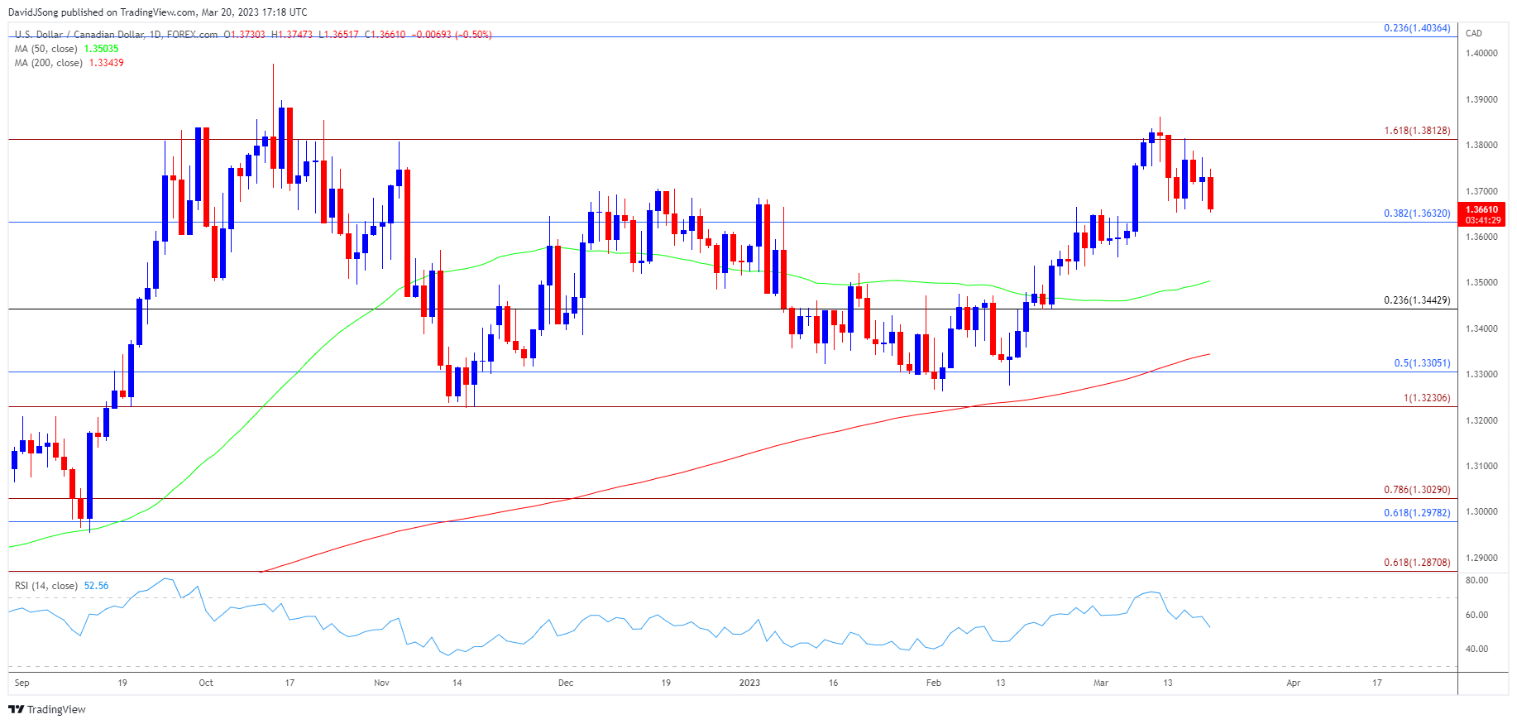Click the 0.5(1.33051) Fibonacci level label

coord(1422,363)
